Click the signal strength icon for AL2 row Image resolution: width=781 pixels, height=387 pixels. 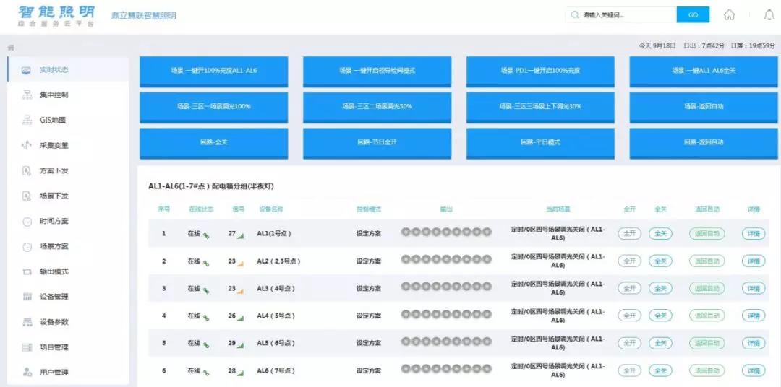pos(240,262)
